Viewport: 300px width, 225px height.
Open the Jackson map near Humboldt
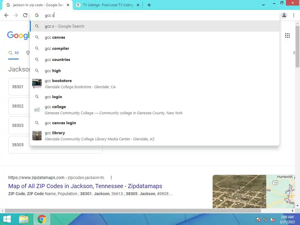[x=281, y=192]
